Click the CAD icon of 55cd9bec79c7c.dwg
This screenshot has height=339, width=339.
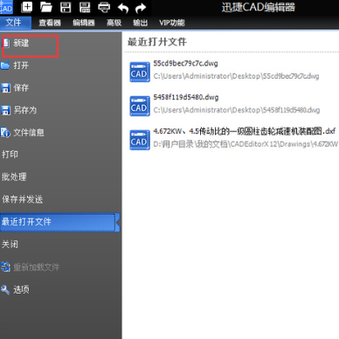(x=140, y=72)
